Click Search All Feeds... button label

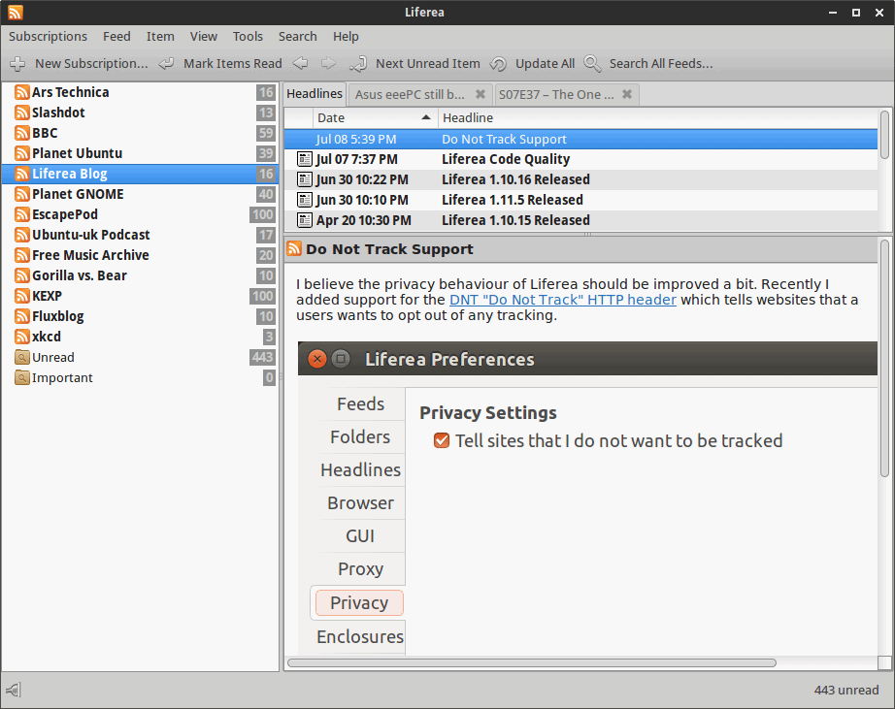pos(661,64)
